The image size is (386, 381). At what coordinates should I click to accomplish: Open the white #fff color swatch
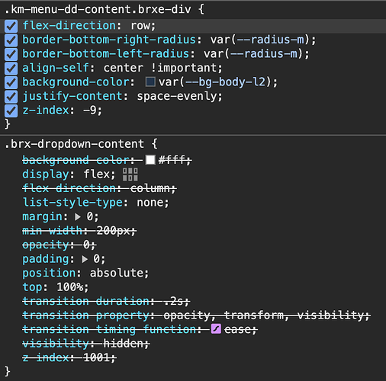point(150,160)
